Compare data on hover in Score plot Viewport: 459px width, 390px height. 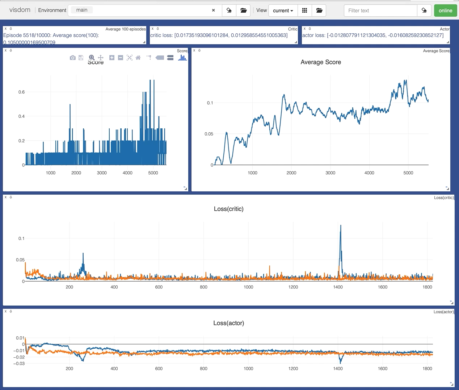pos(170,58)
